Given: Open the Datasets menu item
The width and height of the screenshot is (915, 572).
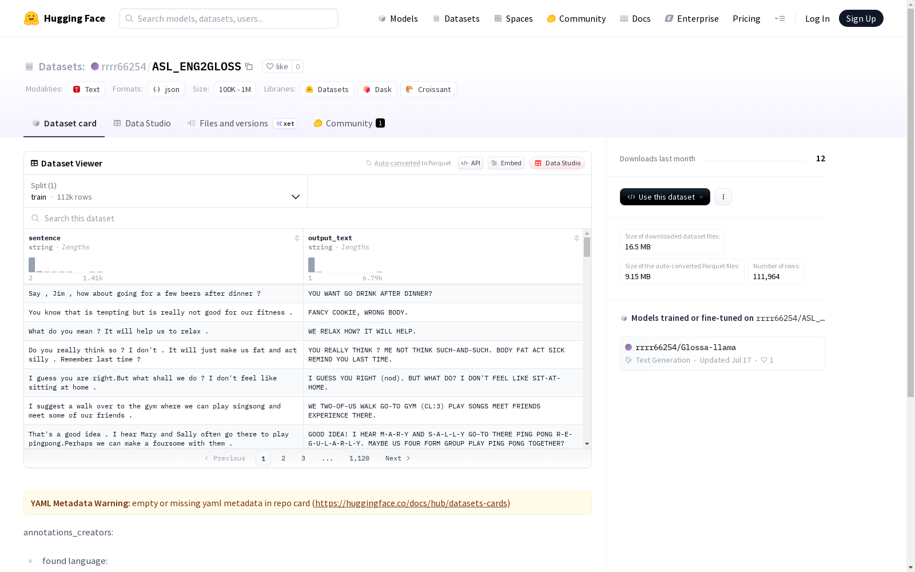Looking at the screenshot, I should click(x=456, y=18).
